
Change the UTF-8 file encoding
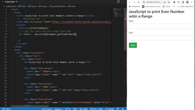coord(68,109)
